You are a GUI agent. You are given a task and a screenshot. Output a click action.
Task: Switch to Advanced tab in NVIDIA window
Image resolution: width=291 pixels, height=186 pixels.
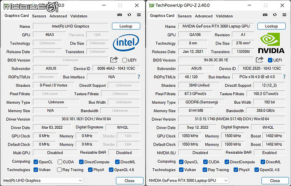pyautogui.click(x=204, y=16)
